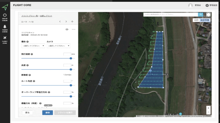The image size is (220, 123).
Task: Zoom in on the map
Action: (208, 108)
